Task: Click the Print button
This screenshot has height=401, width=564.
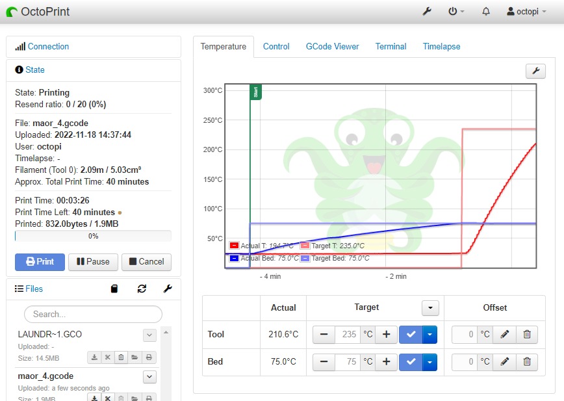Action: [40, 262]
